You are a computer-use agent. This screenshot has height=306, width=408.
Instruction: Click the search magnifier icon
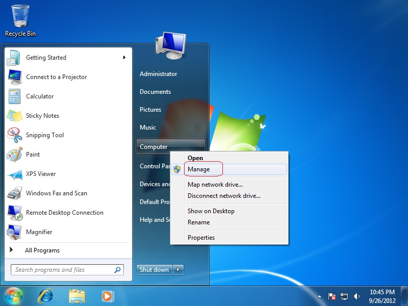(118, 270)
